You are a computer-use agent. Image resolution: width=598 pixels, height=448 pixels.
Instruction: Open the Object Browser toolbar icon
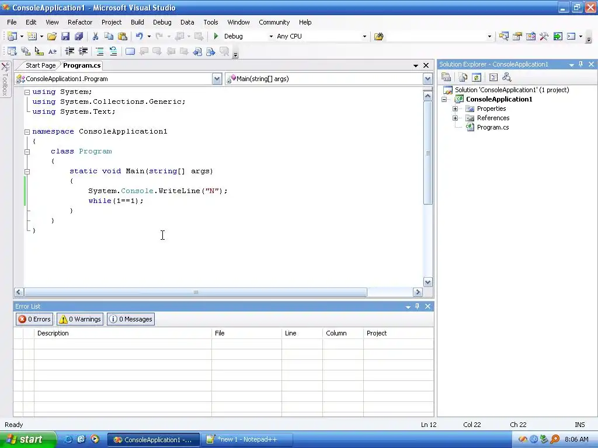point(530,36)
